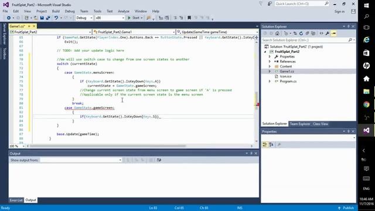Select Icon.ico in Solution Explorer
Screen dimensions: 375x211
(x=285, y=76)
